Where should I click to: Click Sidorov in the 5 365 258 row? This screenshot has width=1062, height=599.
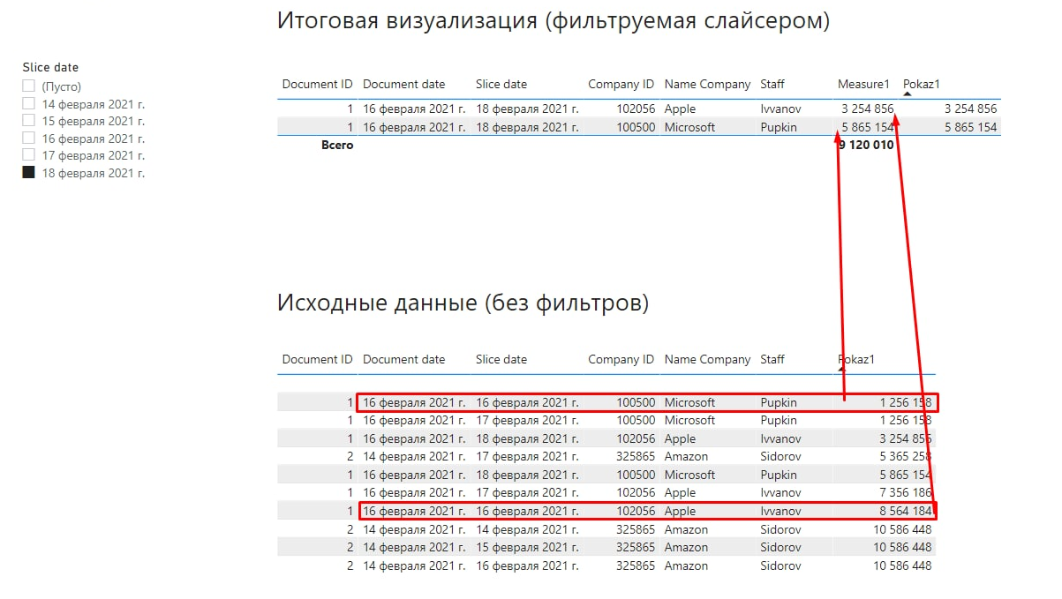coord(780,457)
